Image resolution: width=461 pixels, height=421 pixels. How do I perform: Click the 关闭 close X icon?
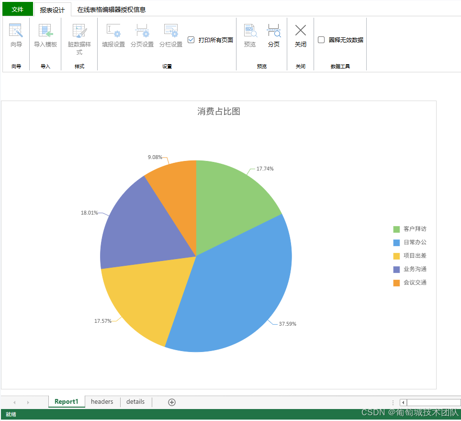pyautogui.click(x=301, y=30)
